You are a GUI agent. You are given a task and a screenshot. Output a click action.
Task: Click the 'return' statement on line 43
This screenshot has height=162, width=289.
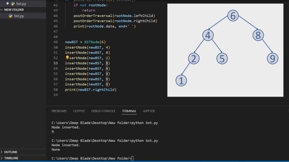[89, 10]
